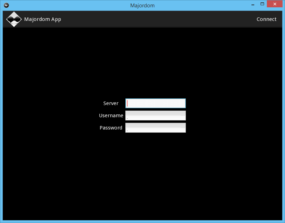Focus the Server input field
This screenshot has height=223, width=285.
[155, 103]
